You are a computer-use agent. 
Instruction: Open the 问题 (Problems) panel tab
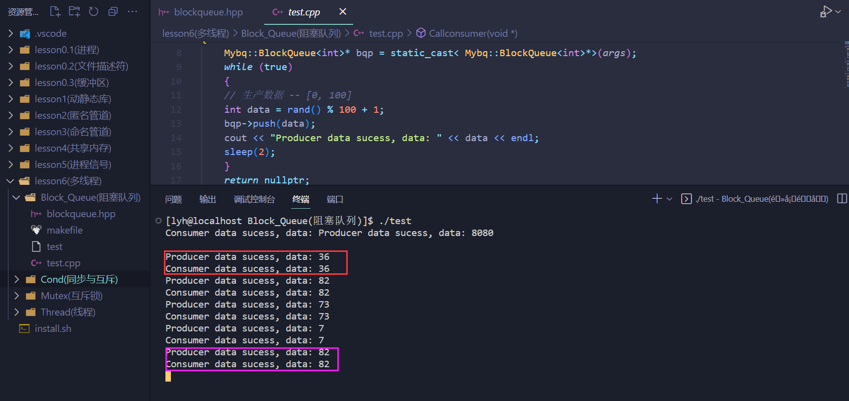(173, 199)
